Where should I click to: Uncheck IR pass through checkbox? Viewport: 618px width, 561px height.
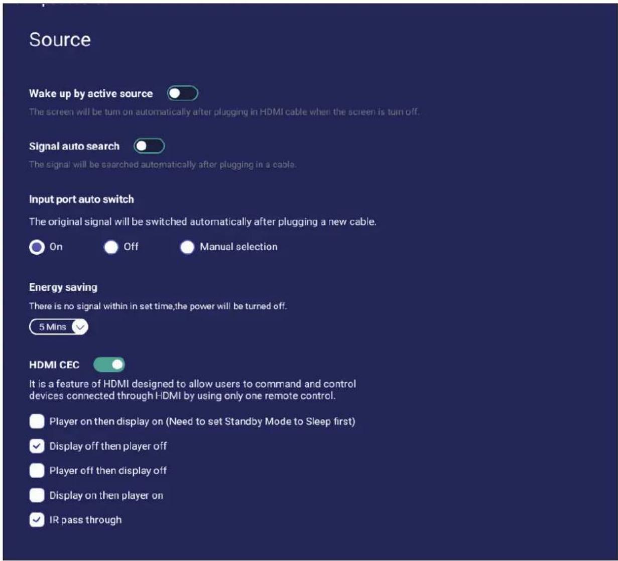tap(37, 520)
